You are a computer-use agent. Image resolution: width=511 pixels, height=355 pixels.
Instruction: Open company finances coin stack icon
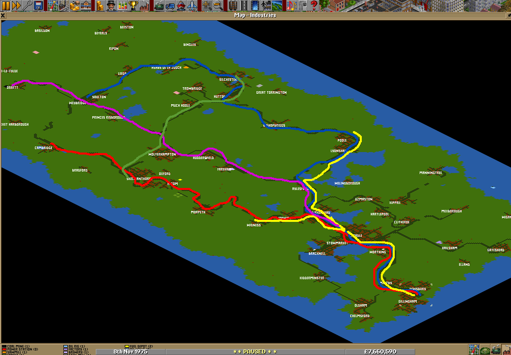[100, 5]
